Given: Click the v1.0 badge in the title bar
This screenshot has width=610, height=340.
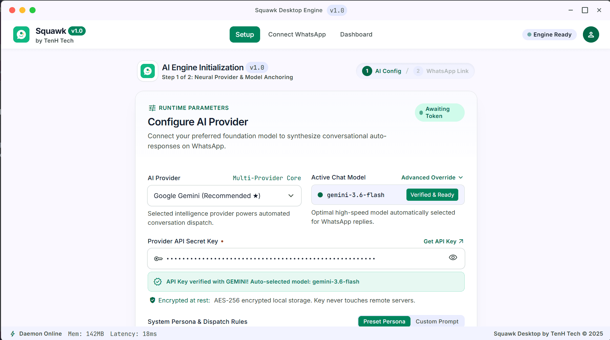Looking at the screenshot, I should (337, 10).
